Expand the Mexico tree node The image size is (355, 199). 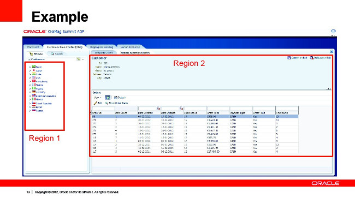[x=30, y=100]
